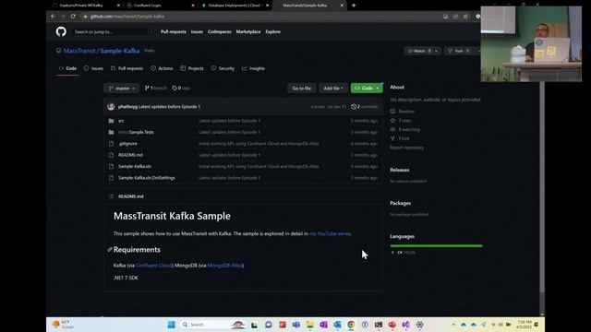Click the GitHub octocat logo

[x=61, y=31]
